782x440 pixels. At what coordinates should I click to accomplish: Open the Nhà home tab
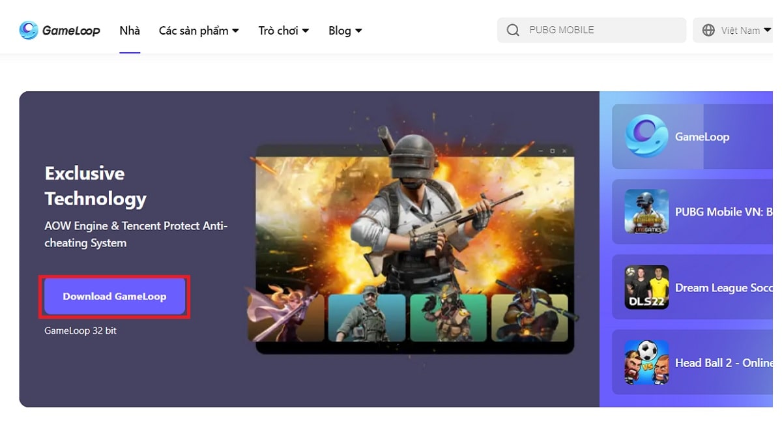(x=130, y=31)
